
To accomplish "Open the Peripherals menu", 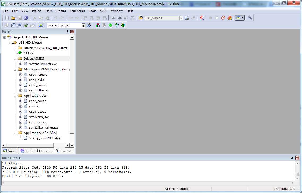I will 77,11.
